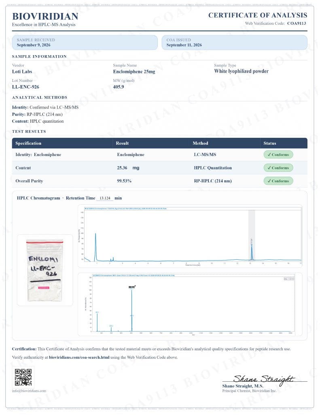Image resolution: width=320 pixels, height=415 pixels.
Task: Click the content result 25.36 mg
Action: (x=128, y=168)
